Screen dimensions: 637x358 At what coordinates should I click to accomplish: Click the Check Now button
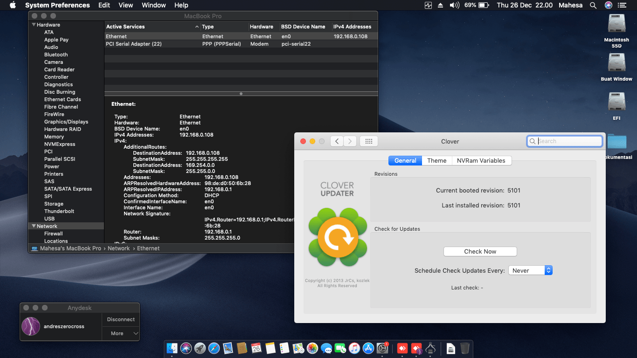480,251
